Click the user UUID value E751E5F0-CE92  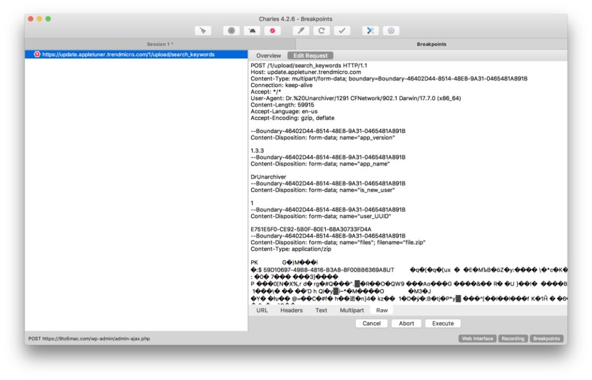[x=311, y=229]
